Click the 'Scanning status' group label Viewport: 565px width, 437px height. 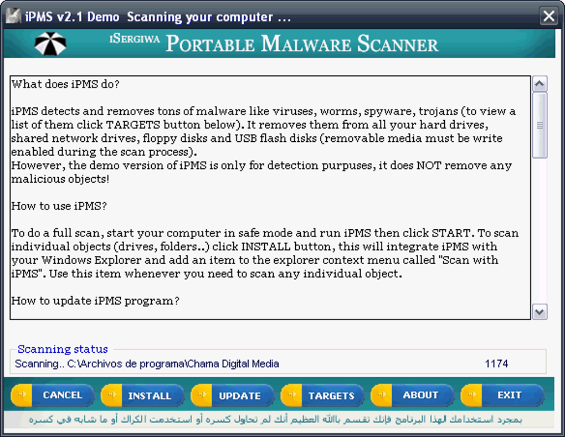coord(63,349)
